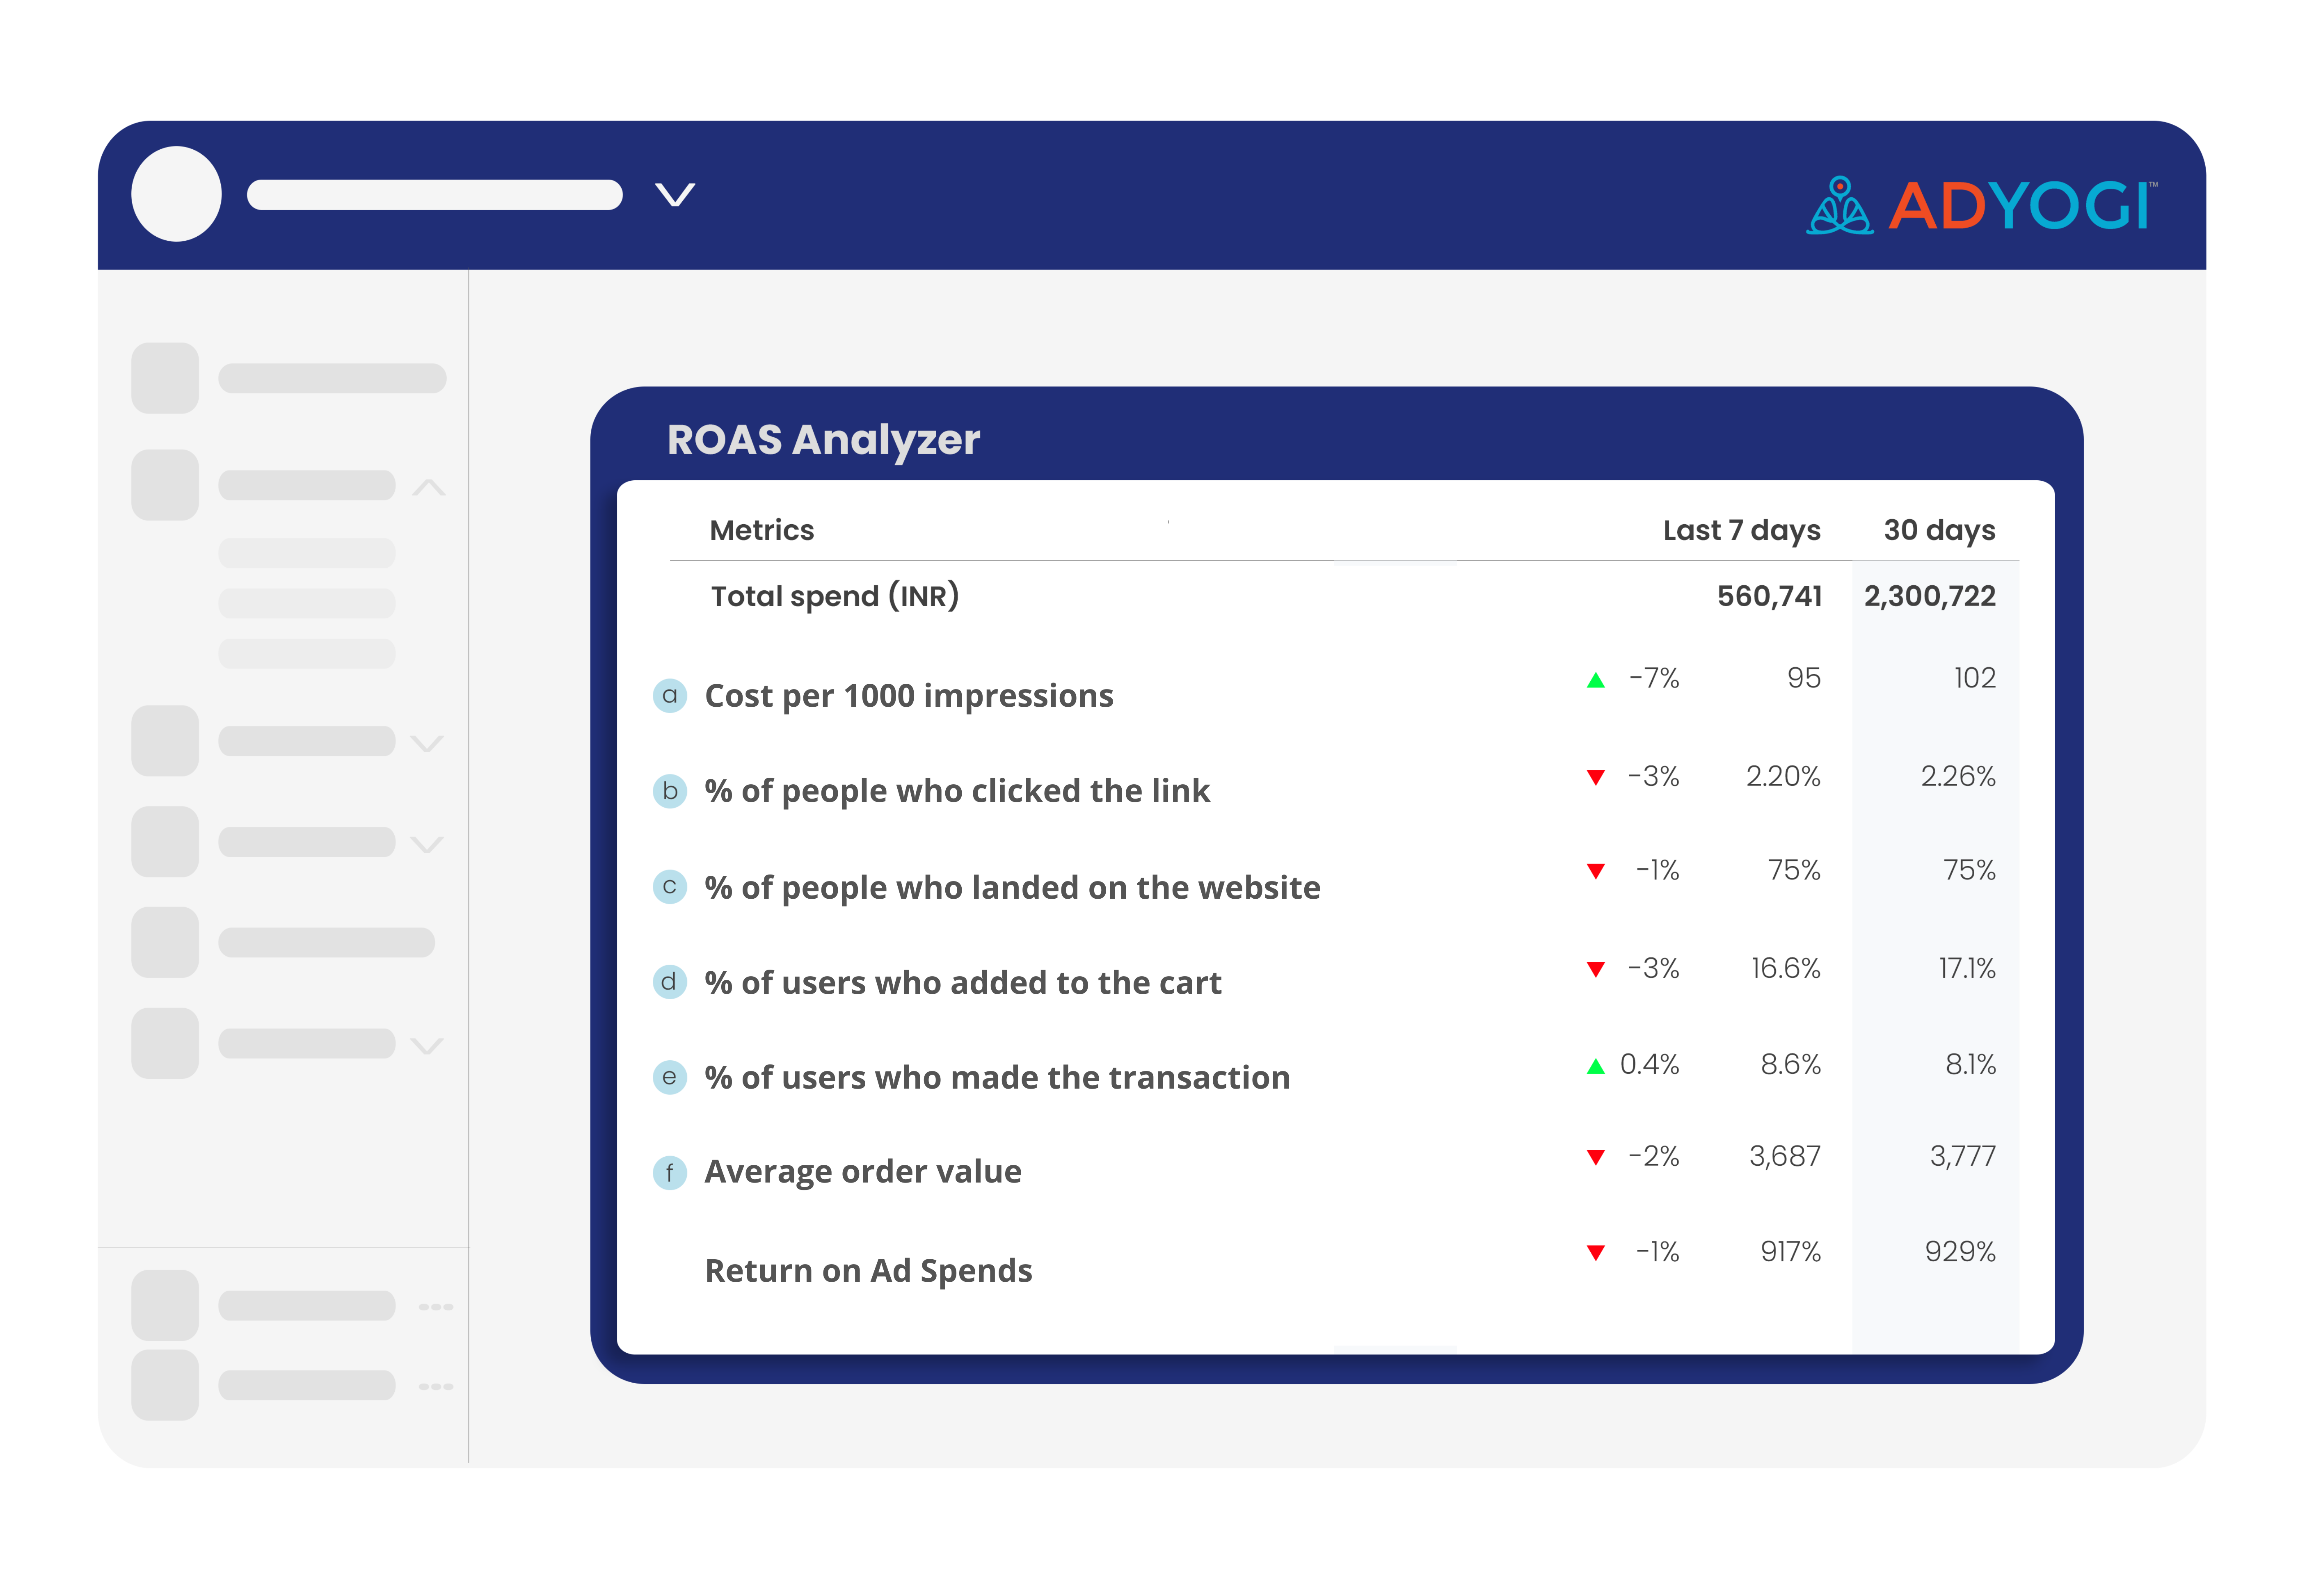Click the -7% change value
This screenshot has width=2314, height=1596.
(1654, 679)
